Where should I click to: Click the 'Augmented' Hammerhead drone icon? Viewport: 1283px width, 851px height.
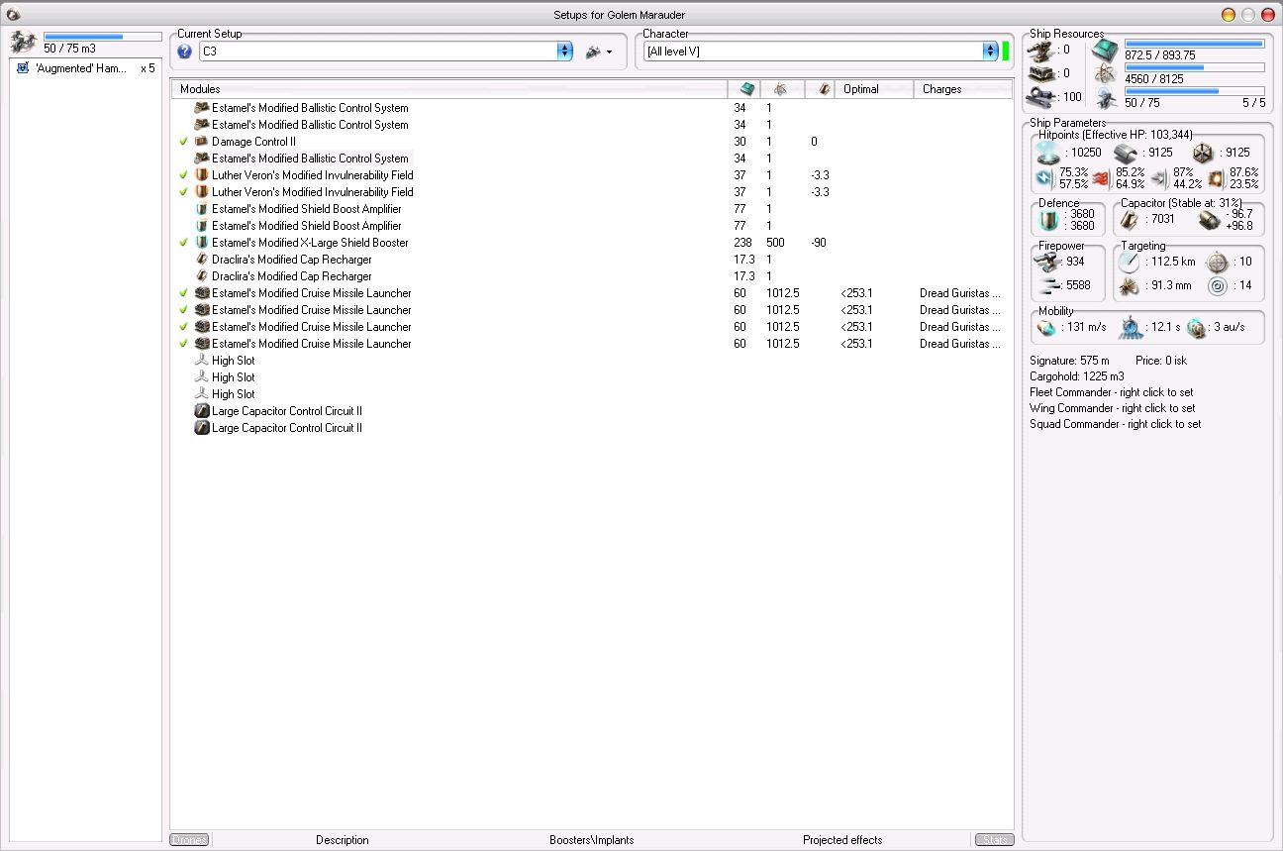point(23,68)
